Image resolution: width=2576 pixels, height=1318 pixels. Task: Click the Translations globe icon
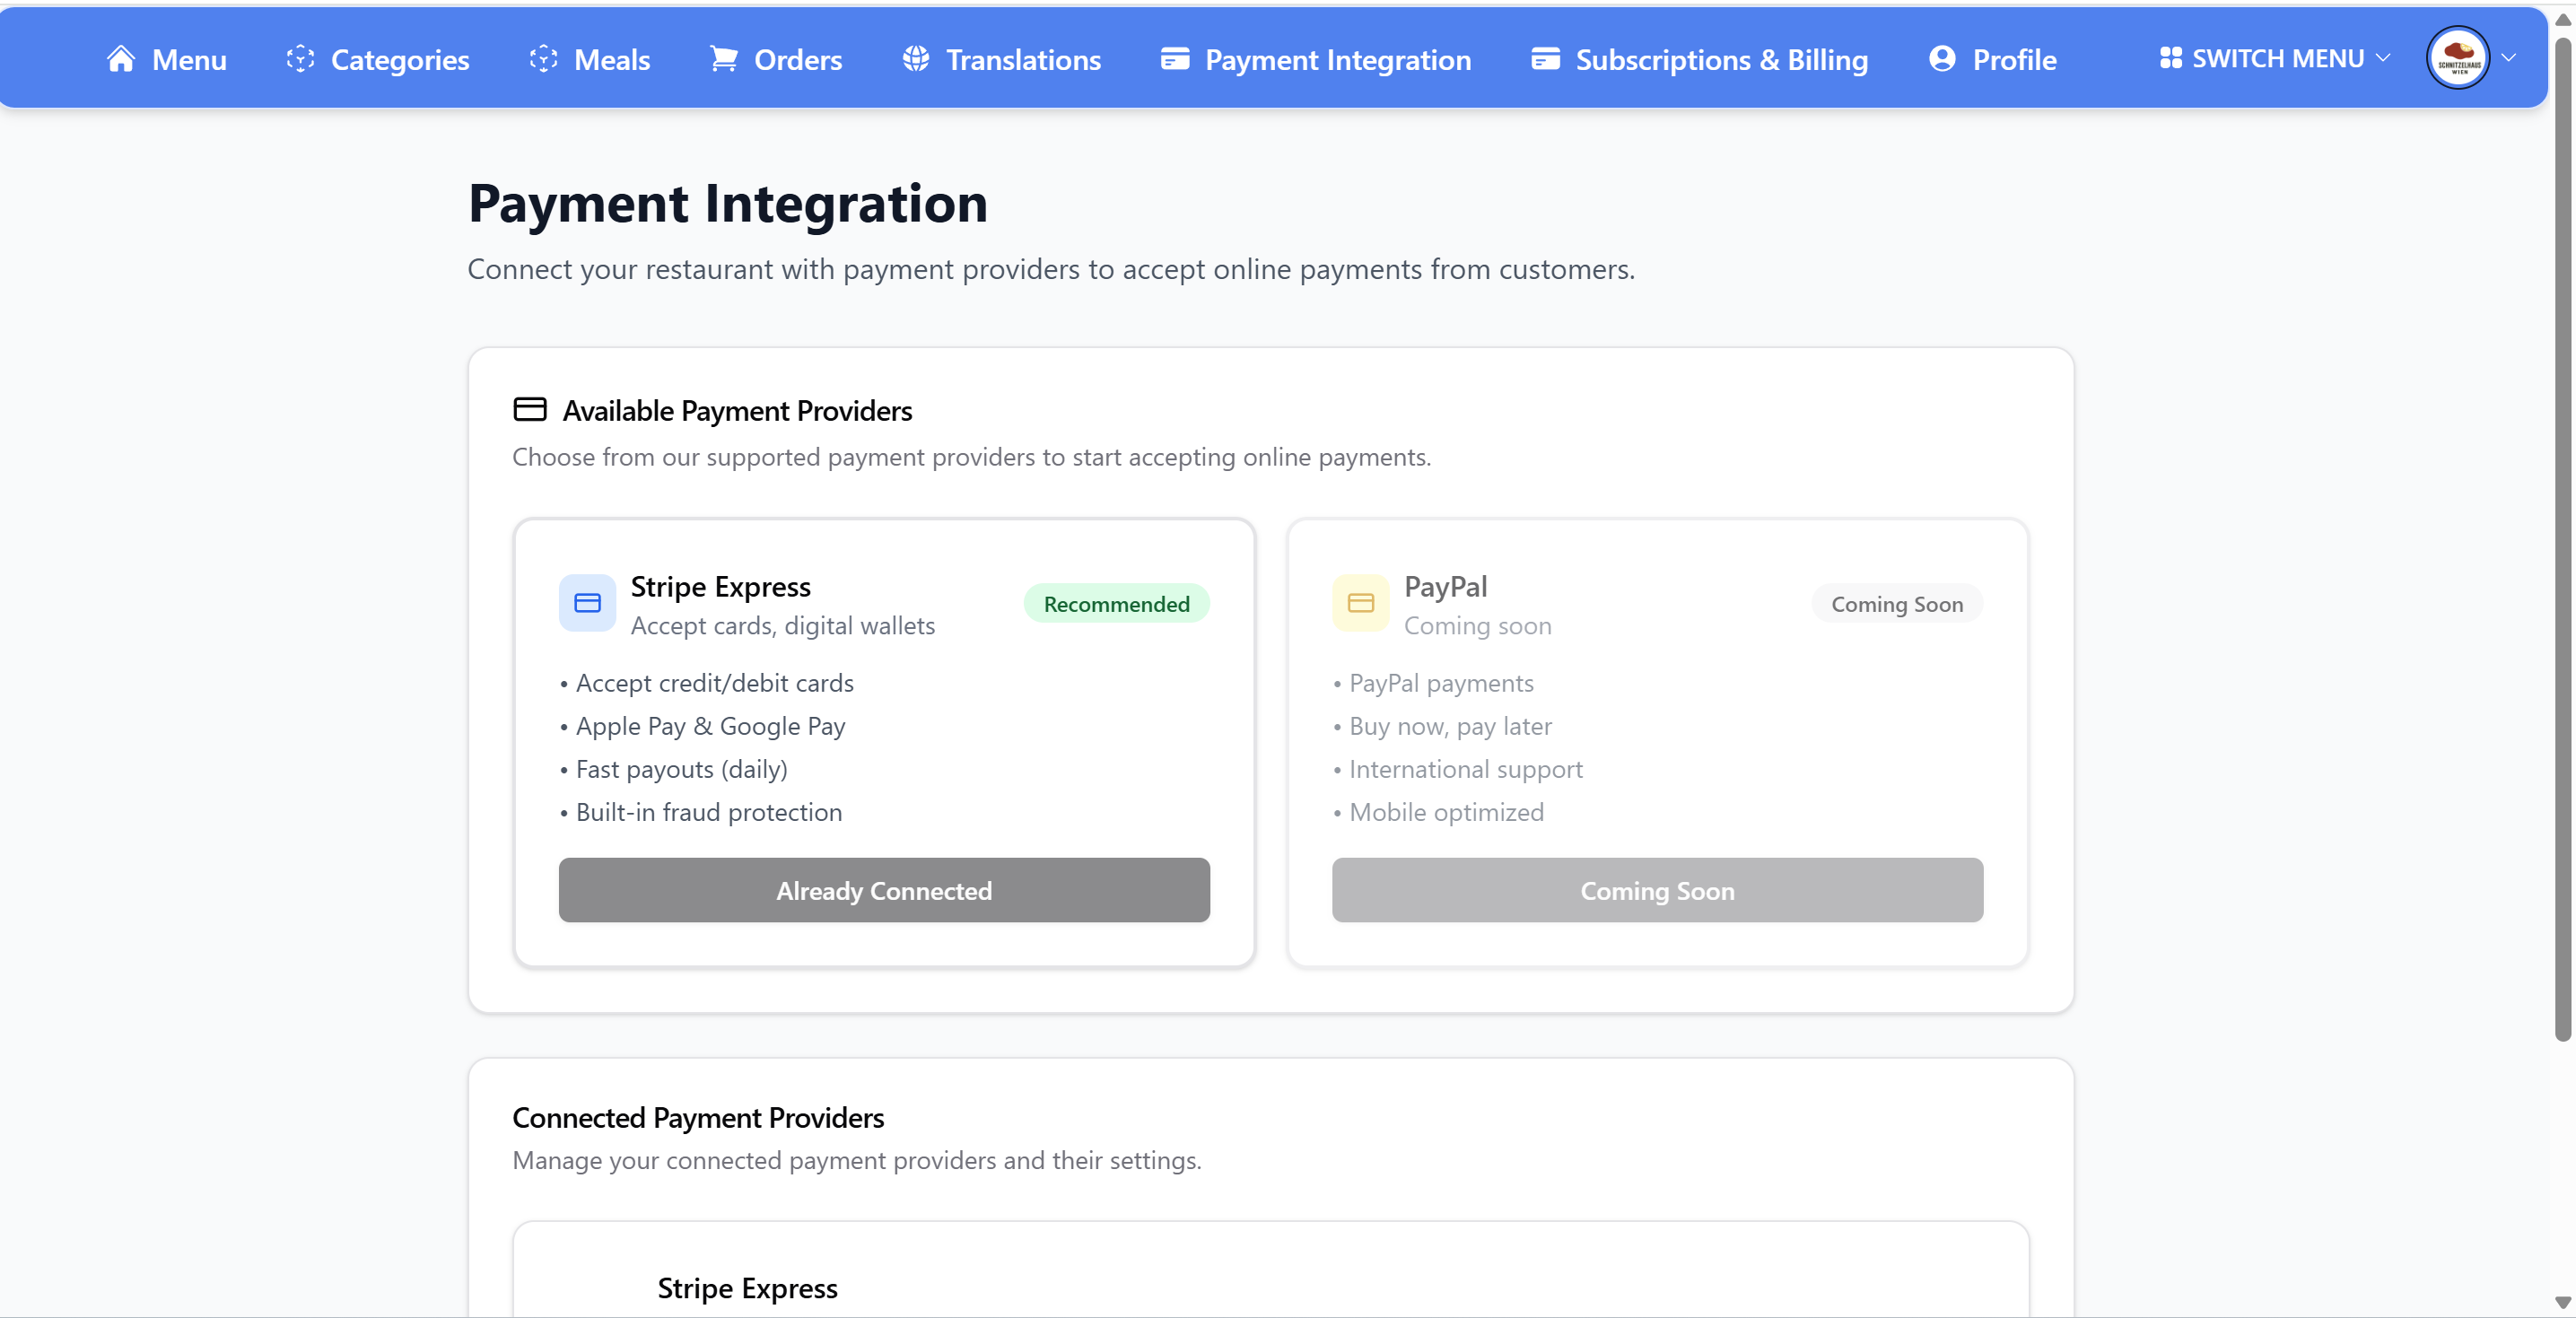[x=915, y=59]
